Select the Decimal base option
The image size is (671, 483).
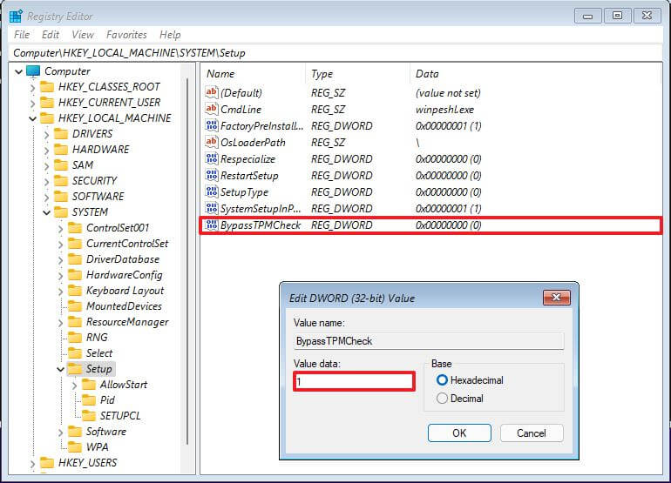coord(460,399)
